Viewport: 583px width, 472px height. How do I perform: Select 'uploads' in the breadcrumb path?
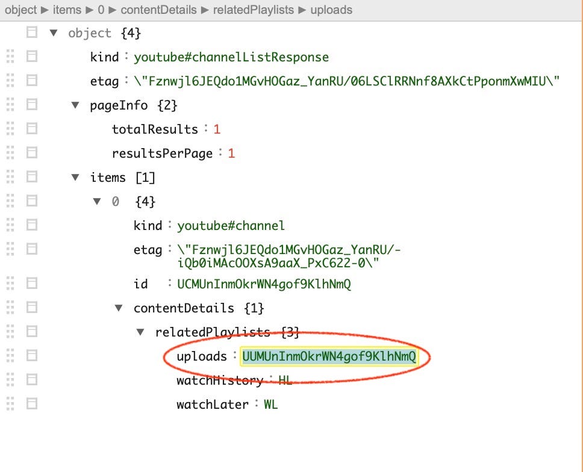pyautogui.click(x=331, y=10)
